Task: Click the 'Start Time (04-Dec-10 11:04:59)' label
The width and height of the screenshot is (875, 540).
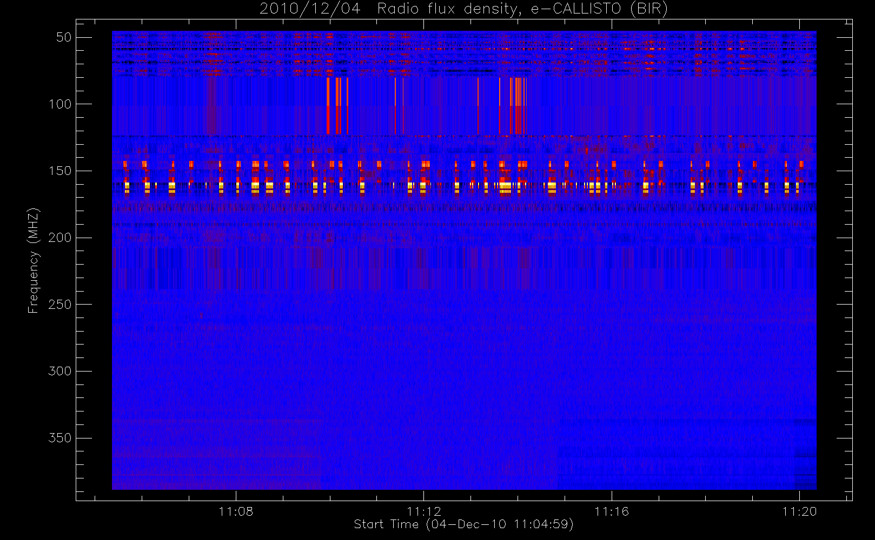Action: pos(463,524)
